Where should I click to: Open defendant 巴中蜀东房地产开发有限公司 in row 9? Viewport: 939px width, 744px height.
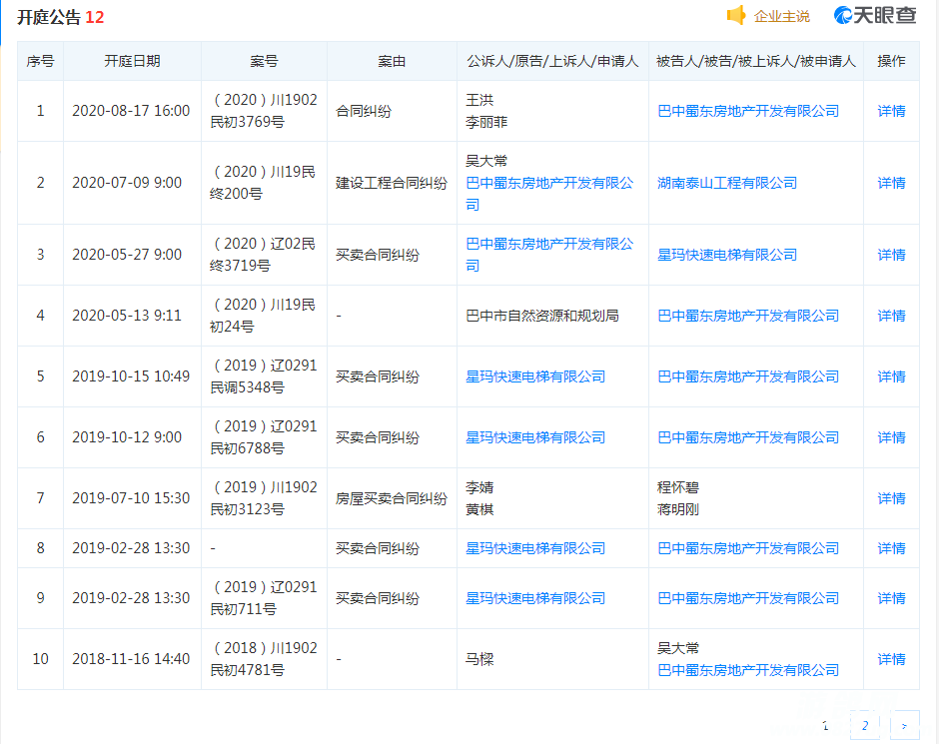(748, 598)
